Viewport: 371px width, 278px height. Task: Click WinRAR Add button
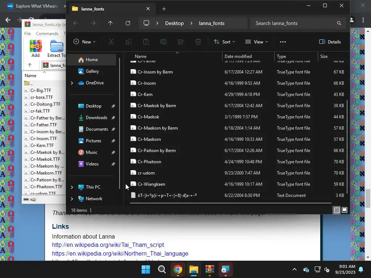36,49
